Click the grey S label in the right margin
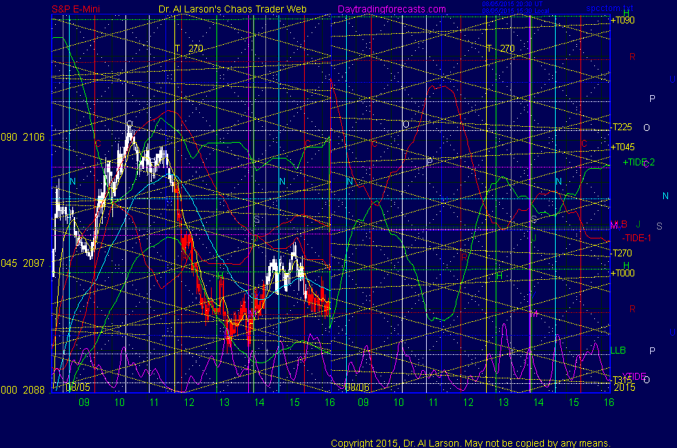Screen dimensions: 677x448 point(659,226)
